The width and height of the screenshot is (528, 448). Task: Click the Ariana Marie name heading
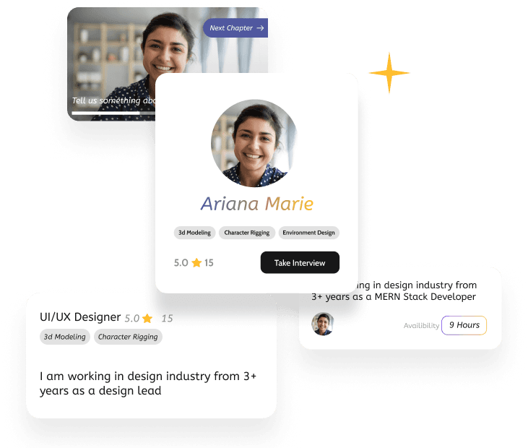(x=257, y=204)
